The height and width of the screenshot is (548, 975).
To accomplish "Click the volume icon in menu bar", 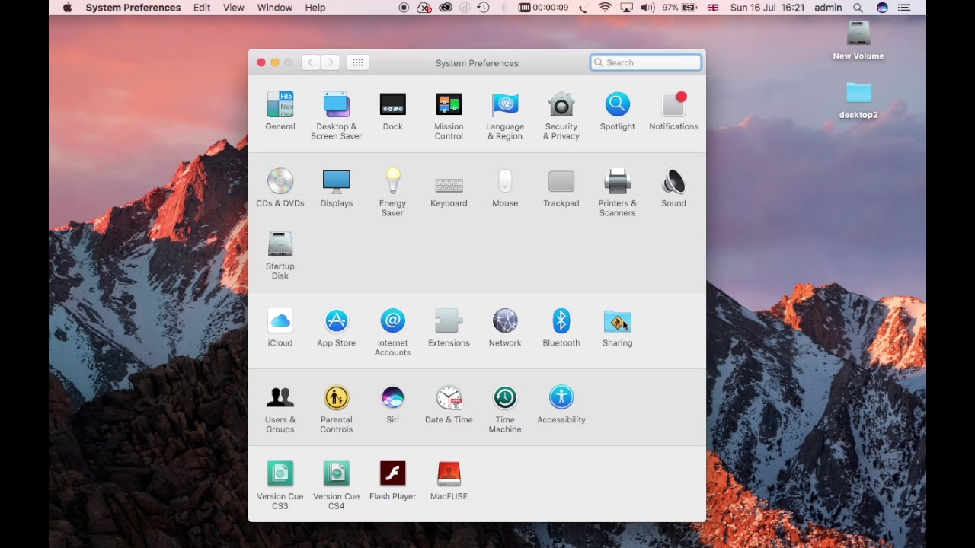I will click(x=647, y=8).
